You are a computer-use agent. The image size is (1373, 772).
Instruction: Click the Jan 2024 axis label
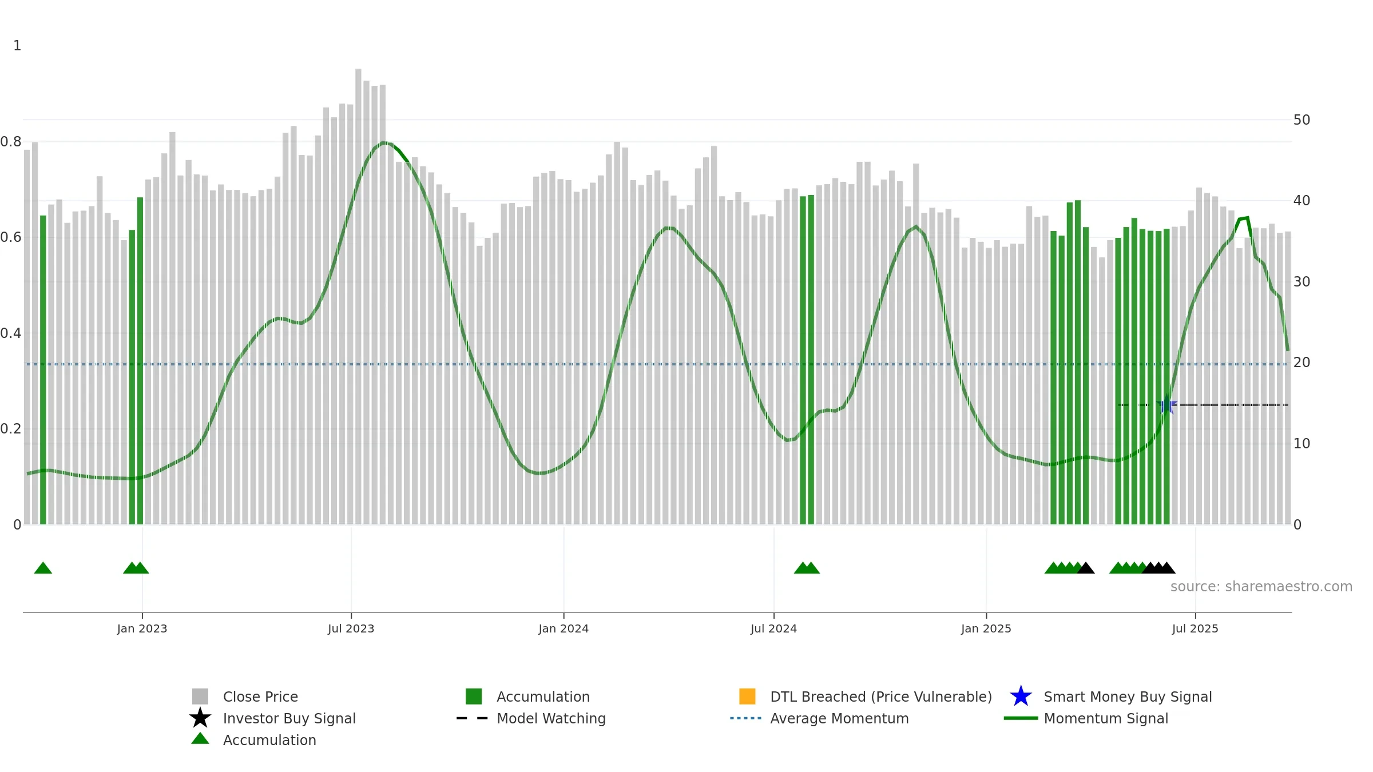coord(564,629)
